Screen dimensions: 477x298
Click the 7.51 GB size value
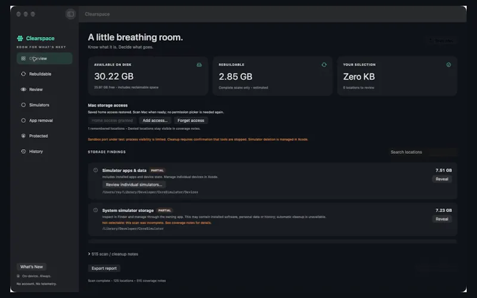pyautogui.click(x=444, y=170)
